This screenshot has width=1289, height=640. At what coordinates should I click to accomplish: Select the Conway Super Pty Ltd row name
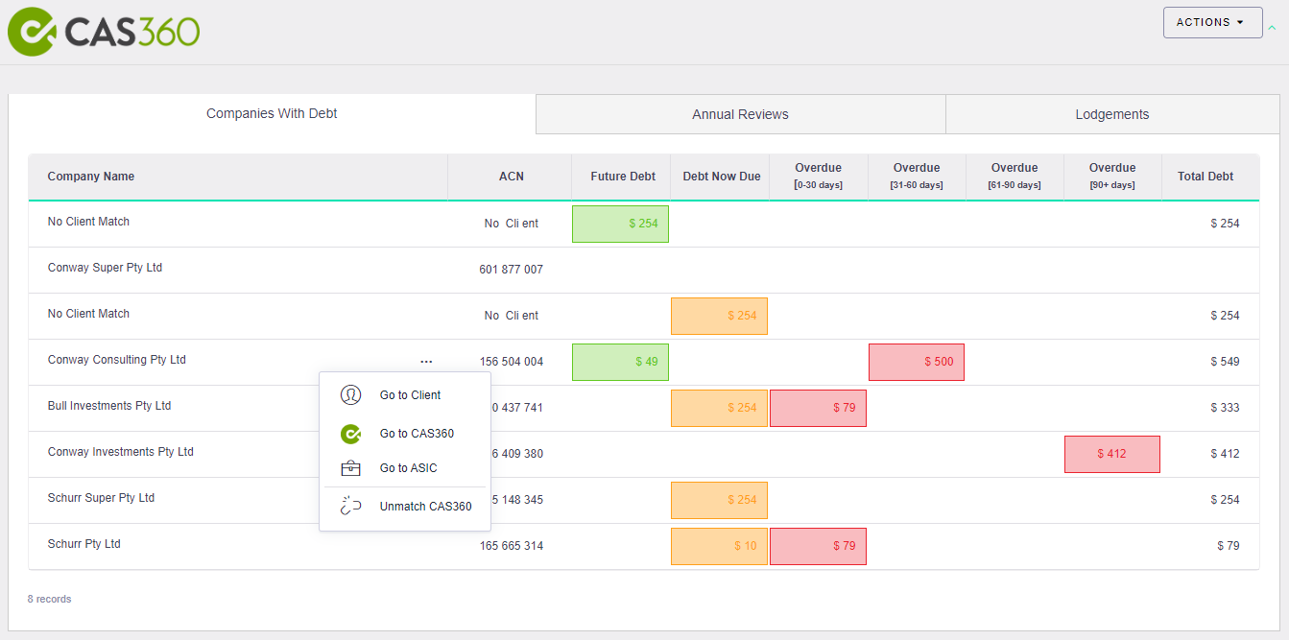tap(105, 268)
